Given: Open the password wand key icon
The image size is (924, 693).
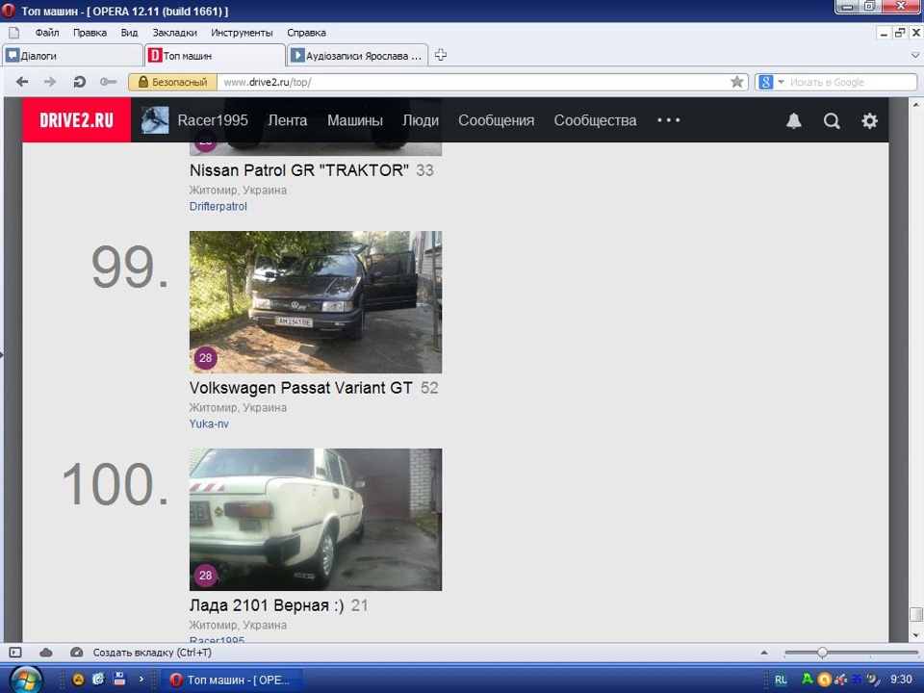Looking at the screenshot, I should 108,82.
